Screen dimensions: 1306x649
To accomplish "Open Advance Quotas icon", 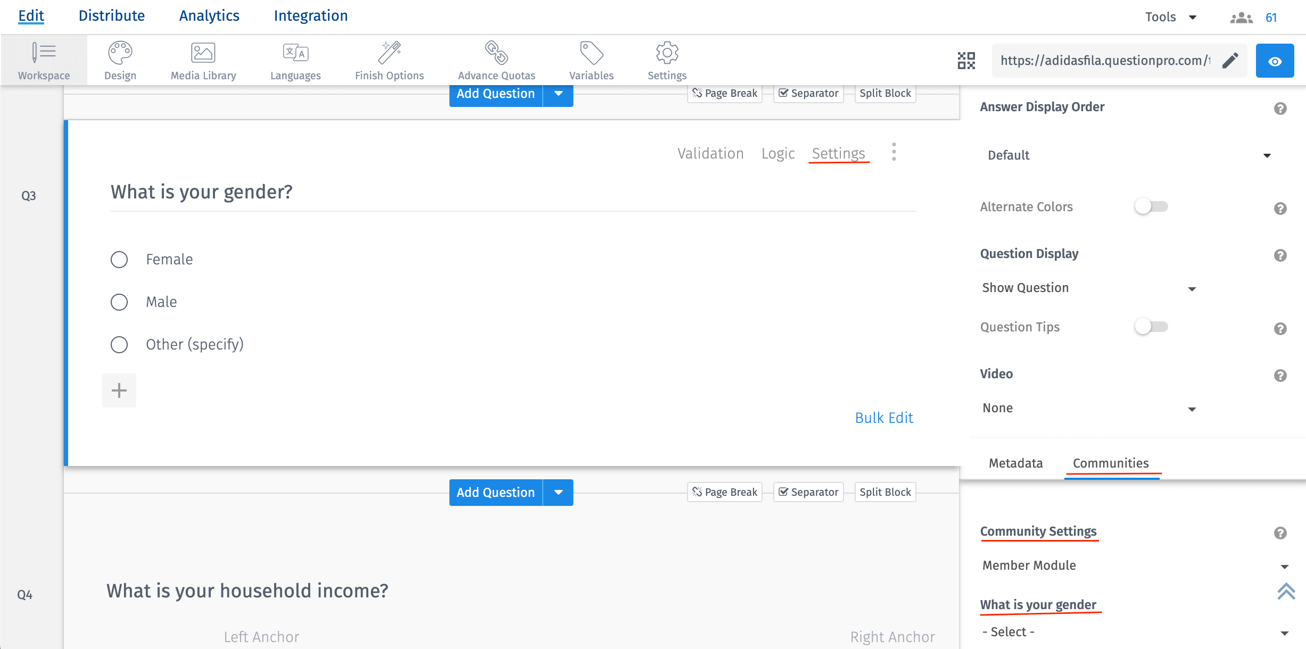I will click(496, 53).
